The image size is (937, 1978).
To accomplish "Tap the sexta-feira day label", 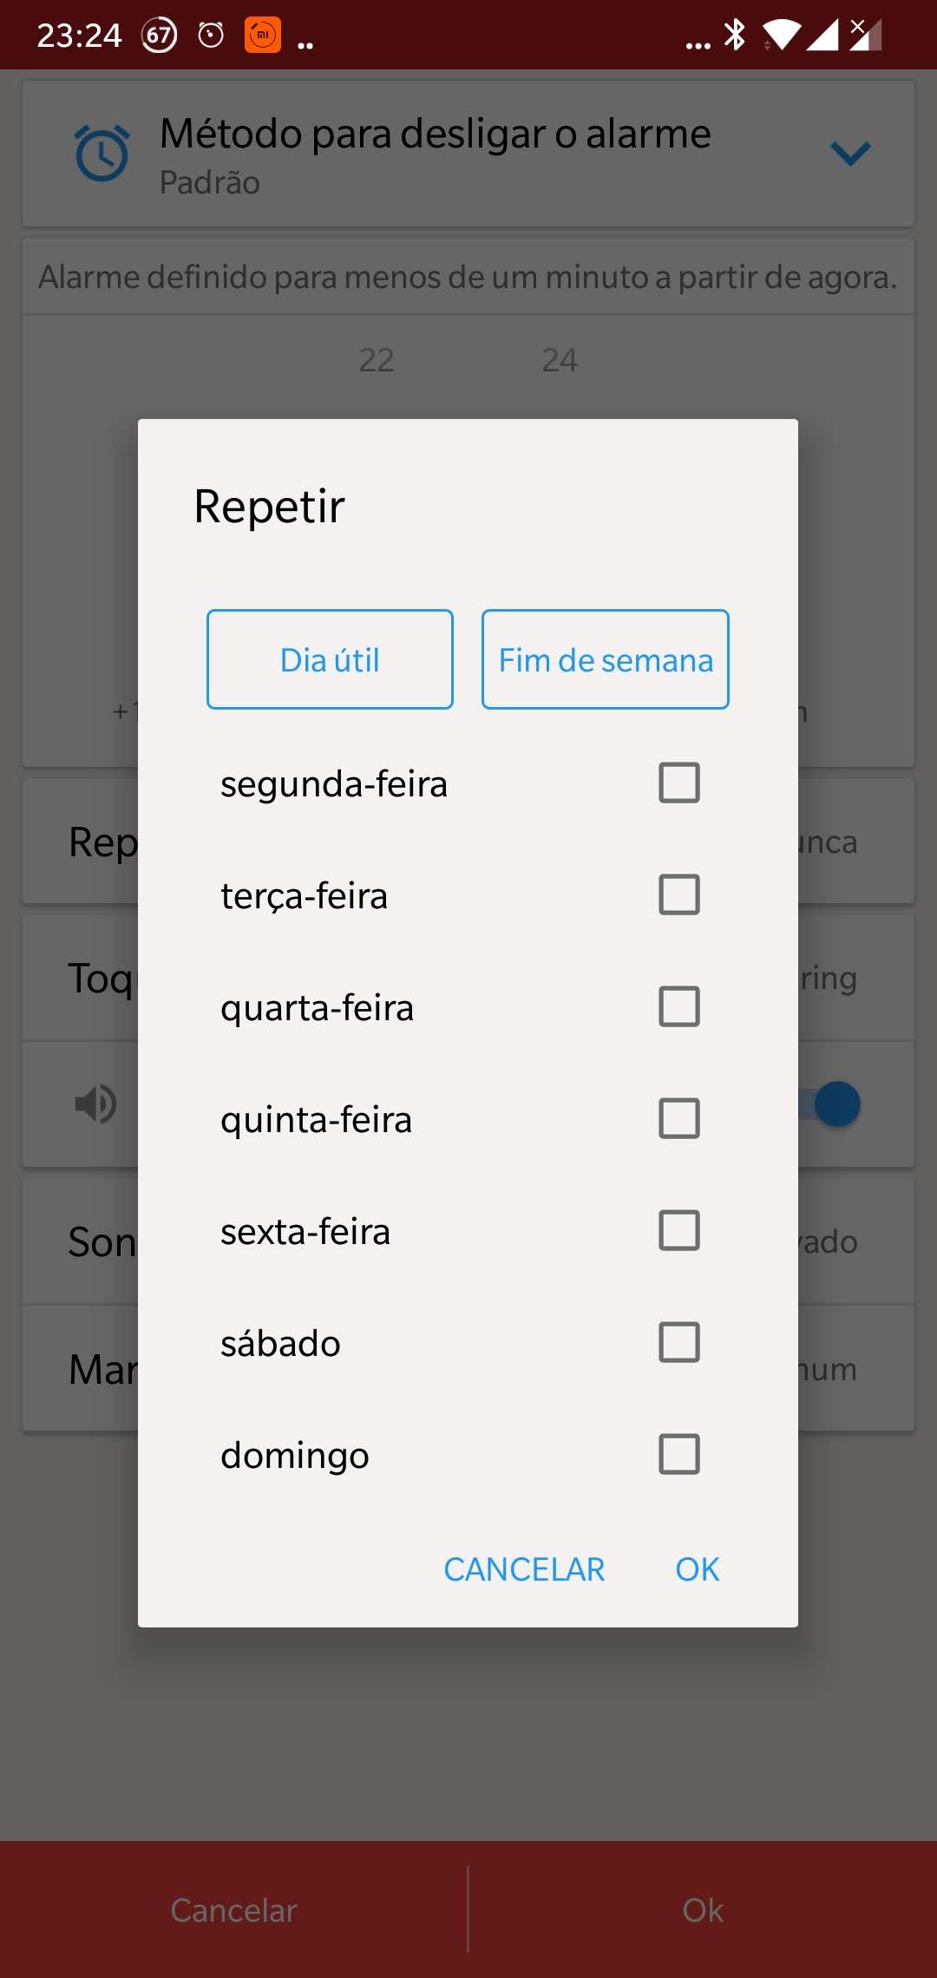I will [305, 1232].
